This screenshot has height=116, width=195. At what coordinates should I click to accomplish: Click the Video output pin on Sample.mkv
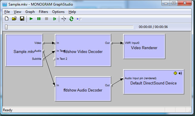pyautogui.click(x=43, y=43)
